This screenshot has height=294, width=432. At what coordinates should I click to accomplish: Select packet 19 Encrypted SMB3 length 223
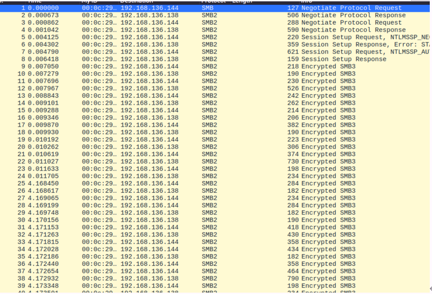[x=215, y=140]
